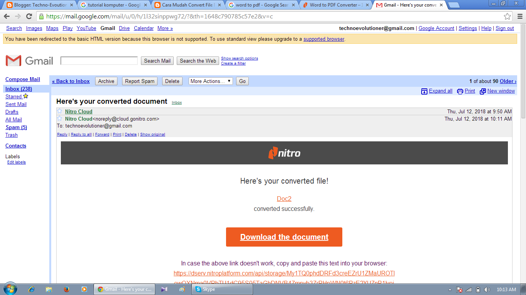Click network tray icon

click(469, 290)
